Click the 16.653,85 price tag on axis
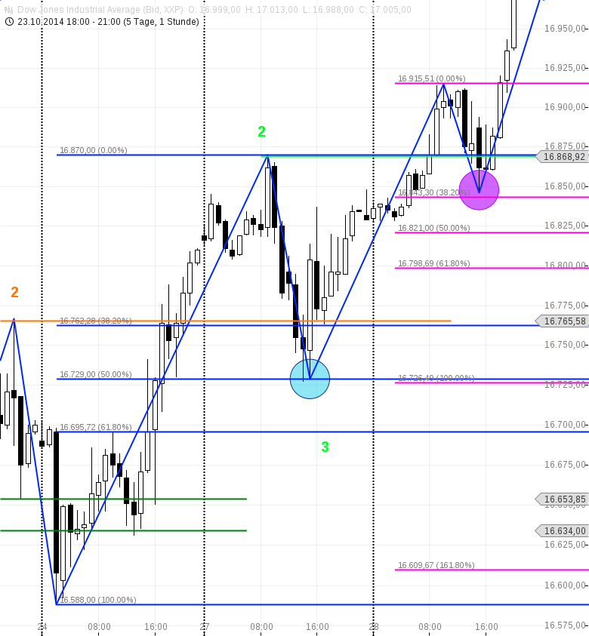 [x=563, y=499]
